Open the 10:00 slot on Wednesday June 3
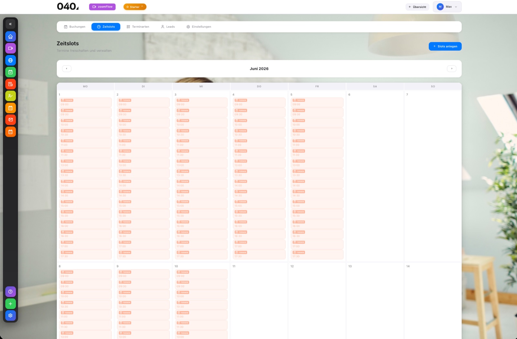The width and height of the screenshot is (517, 339). tap(201, 123)
